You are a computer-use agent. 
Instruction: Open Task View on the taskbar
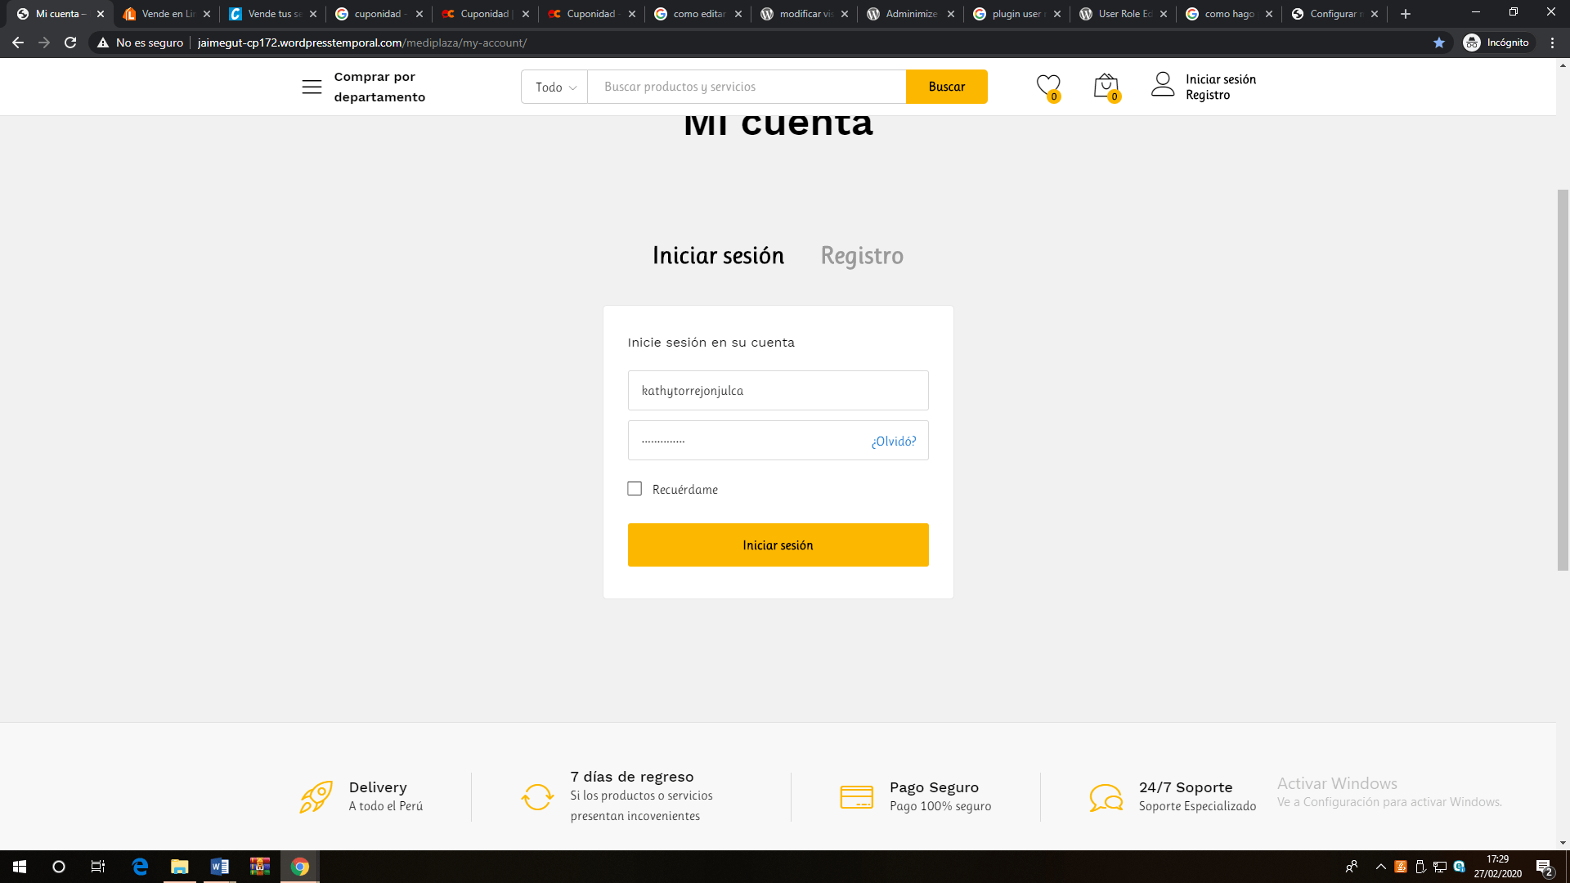point(98,867)
